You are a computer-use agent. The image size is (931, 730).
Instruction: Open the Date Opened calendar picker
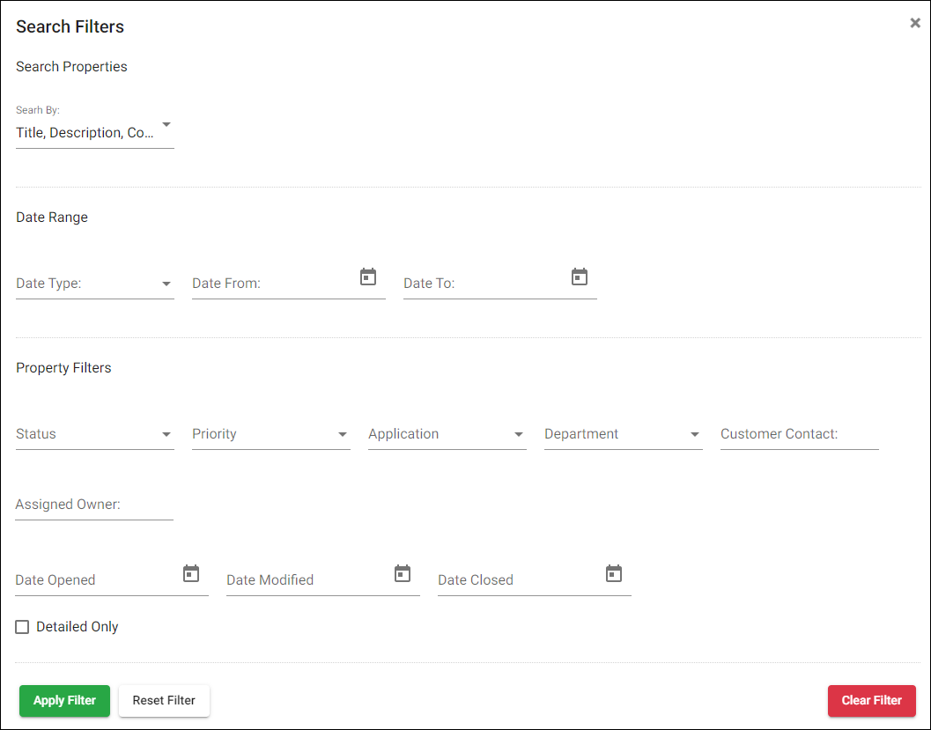[x=191, y=573]
